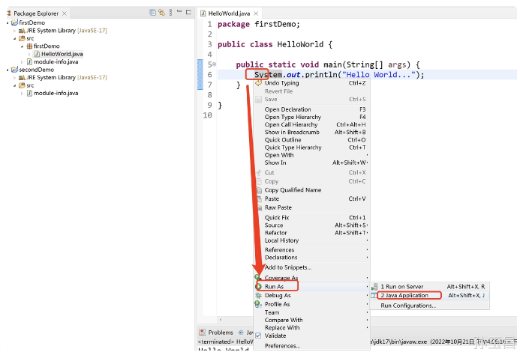Viewport: 520px width, 352px height.
Task: Choose Open Declaration in context menu
Action: click(x=311, y=109)
